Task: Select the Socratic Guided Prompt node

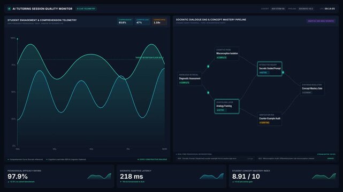Action: (x=270, y=69)
